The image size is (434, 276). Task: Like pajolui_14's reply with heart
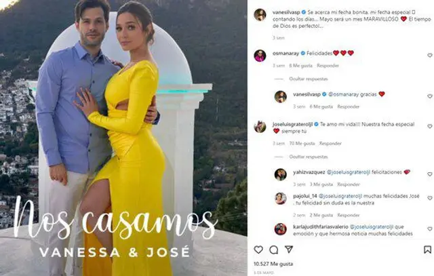pos(429,198)
